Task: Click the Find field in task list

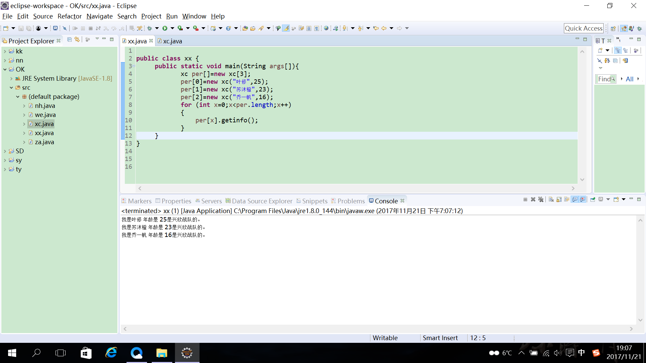Action: point(605,79)
